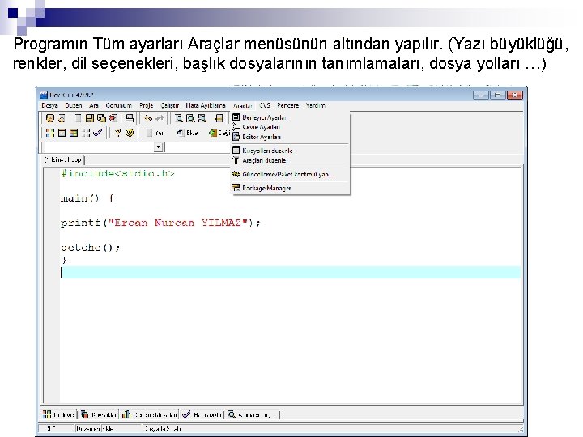
Task: Click the debug checkmark toolbar icon
Action: (x=97, y=133)
